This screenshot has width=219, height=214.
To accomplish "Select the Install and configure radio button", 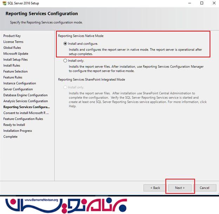I will (65, 44).
